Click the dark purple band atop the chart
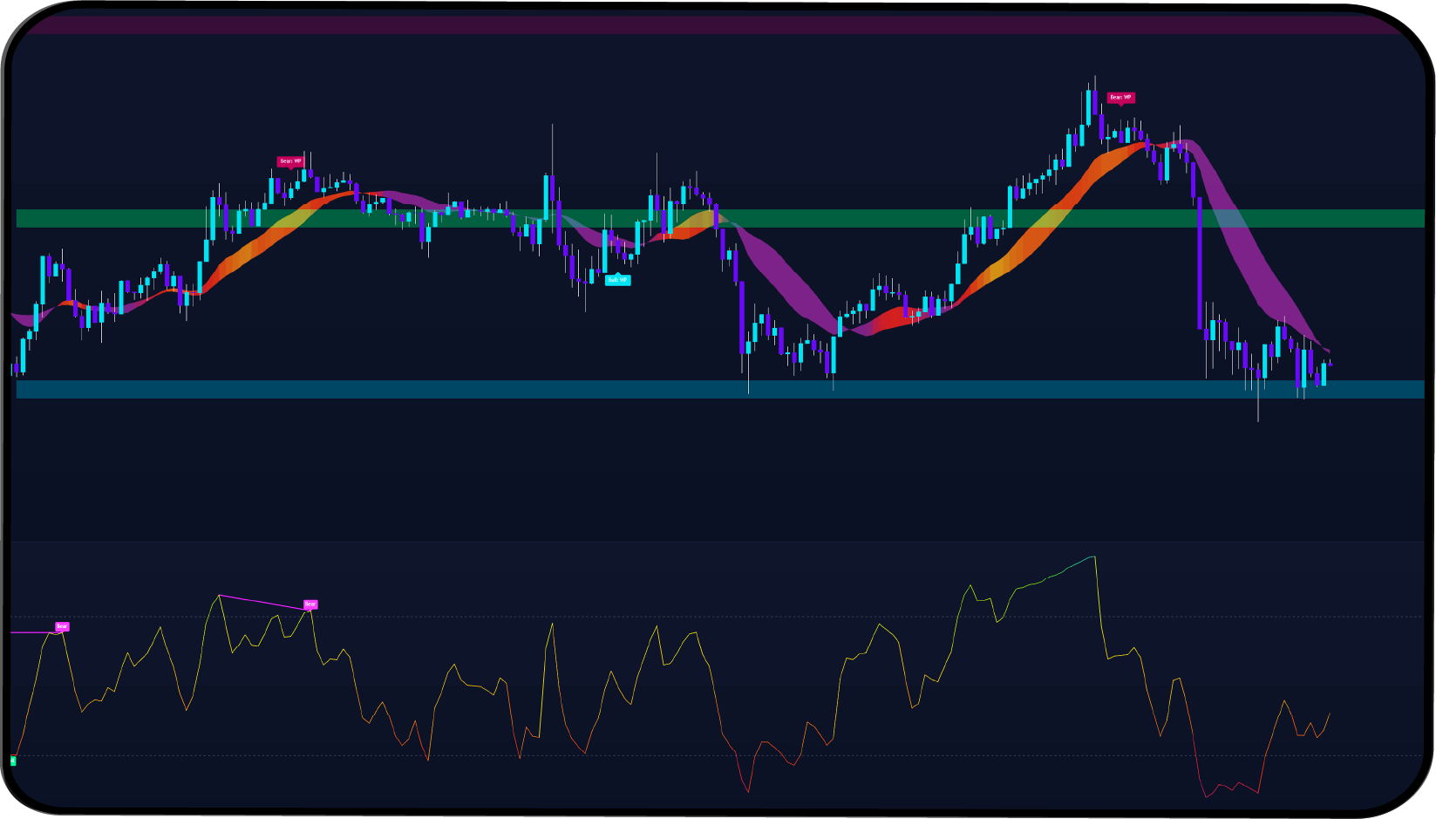Viewport: 1436px width, 819px height. click(715, 24)
